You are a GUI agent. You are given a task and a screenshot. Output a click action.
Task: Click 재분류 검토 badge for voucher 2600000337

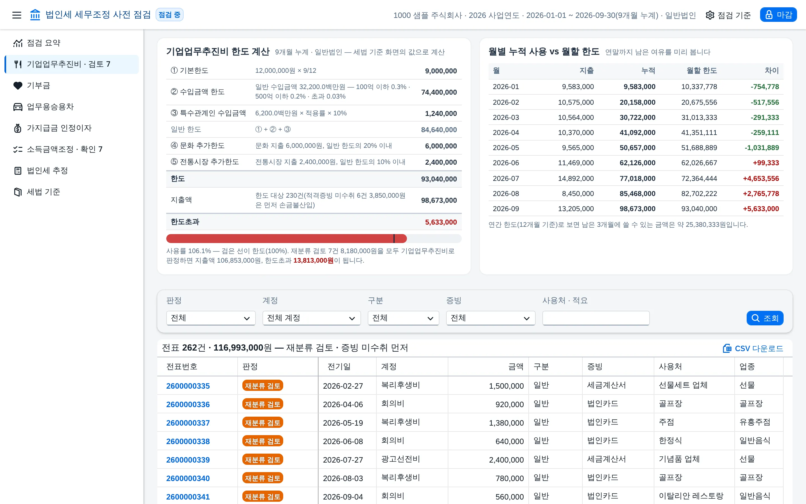263,423
